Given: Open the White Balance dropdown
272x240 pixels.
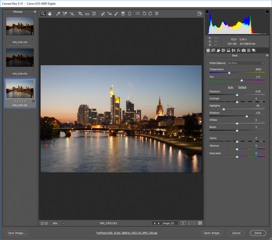Looking at the screenshot, I should tap(246, 63).
